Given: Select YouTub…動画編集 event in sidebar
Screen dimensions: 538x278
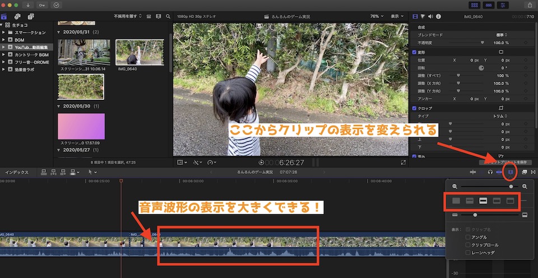Looking at the screenshot, I should coord(27,48).
